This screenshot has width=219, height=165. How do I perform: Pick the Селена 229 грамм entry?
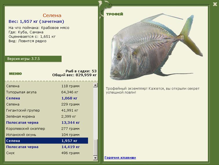point(46,104)
